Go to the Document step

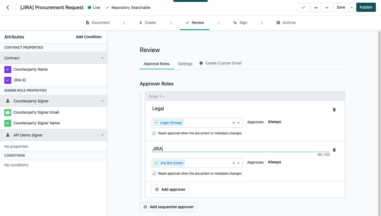click(98, 23)
